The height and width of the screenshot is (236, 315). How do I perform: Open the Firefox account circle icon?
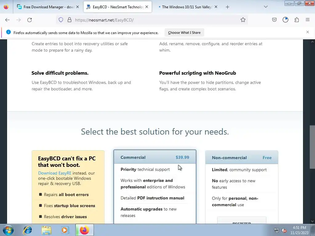pyautogui.click(x=285, y=20)
